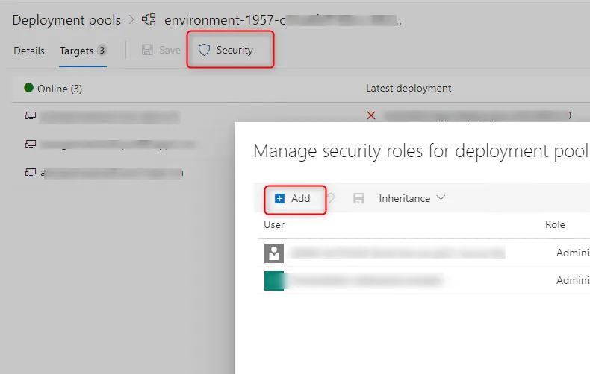
Task: Click the grey avatar of the first user
Action: point(274,253)
